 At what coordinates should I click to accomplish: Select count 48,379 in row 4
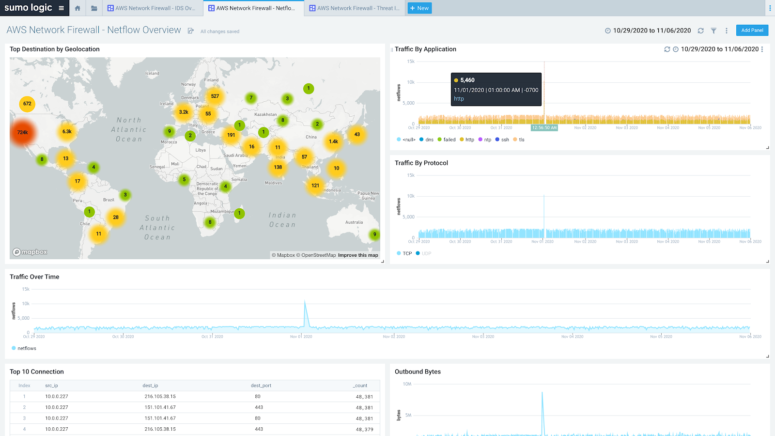[364, 429]
